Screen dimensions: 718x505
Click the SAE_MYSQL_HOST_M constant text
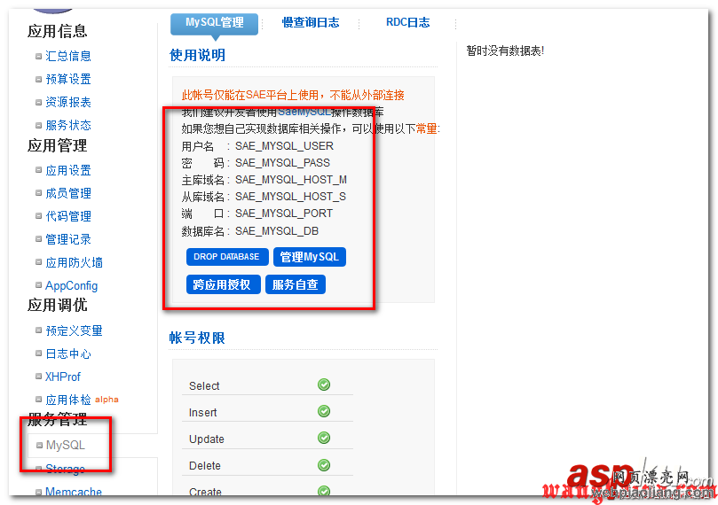point(291,180)
